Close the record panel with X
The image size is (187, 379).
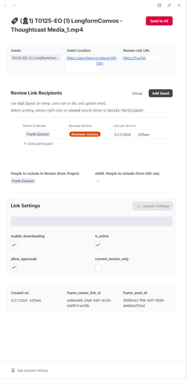click(x=179, y=5)
